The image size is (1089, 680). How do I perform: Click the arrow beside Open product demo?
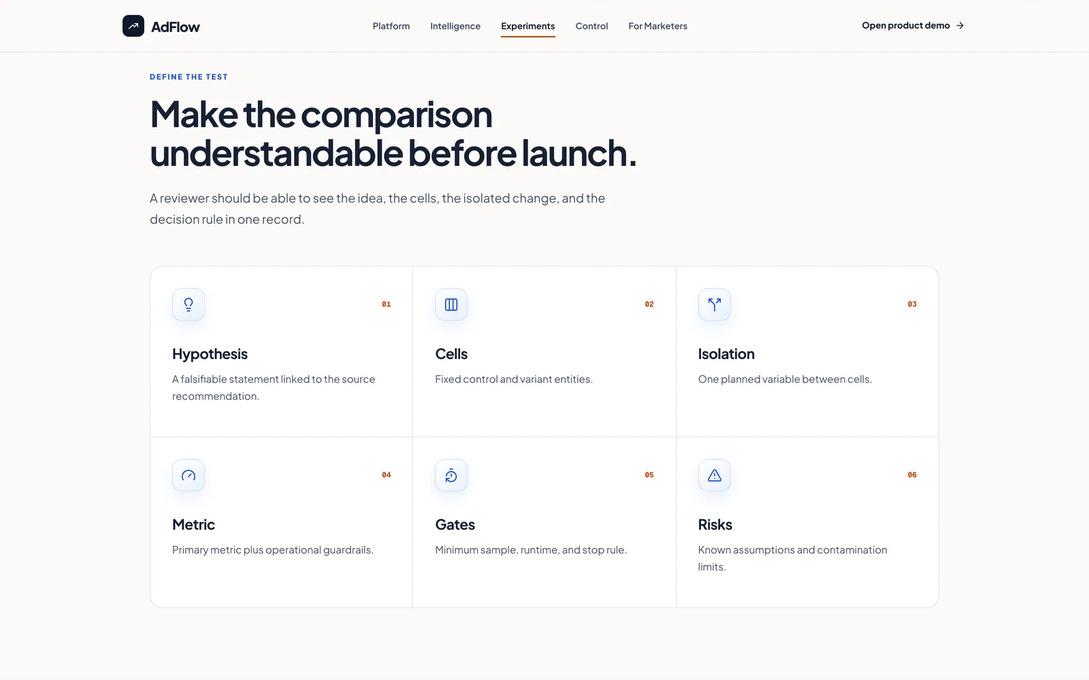point(960,26)
